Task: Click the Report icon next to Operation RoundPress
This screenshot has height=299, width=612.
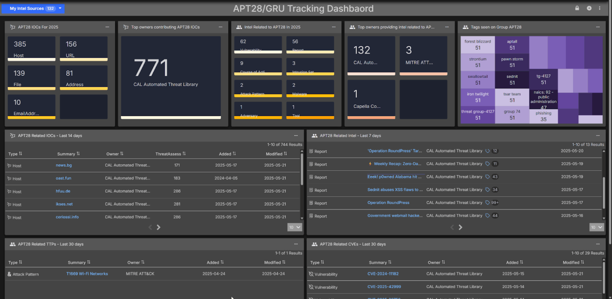Action: tap(312, 203)
